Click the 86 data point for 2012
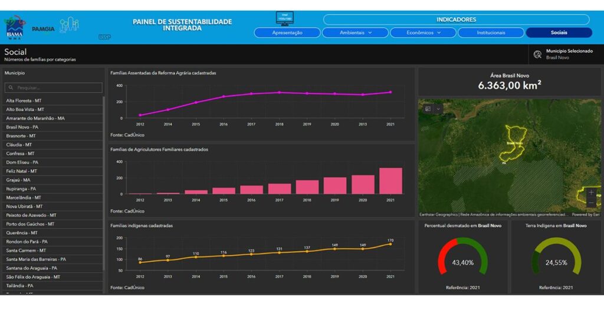Screen dimensions: 604x317 (140, 262)
